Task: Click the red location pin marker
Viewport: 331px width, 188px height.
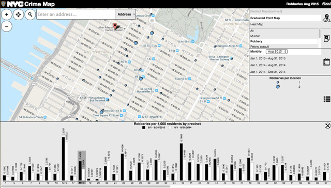Action: (x=115, y=26)
